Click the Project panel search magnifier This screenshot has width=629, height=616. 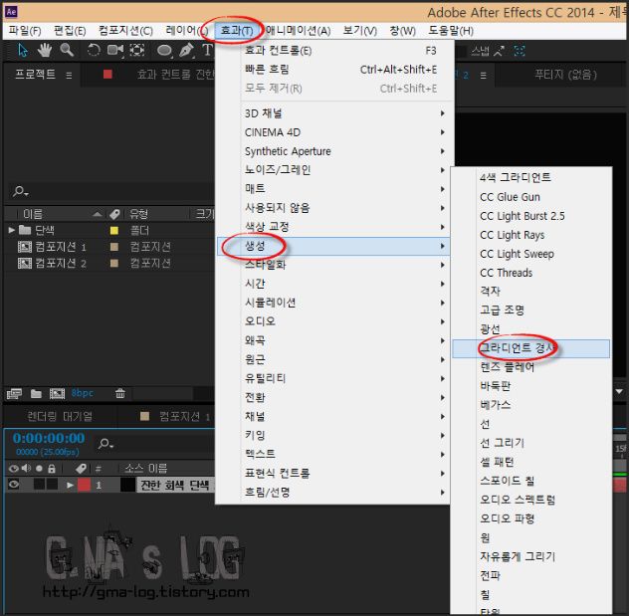pyautogui.click(x=20, y=191)
